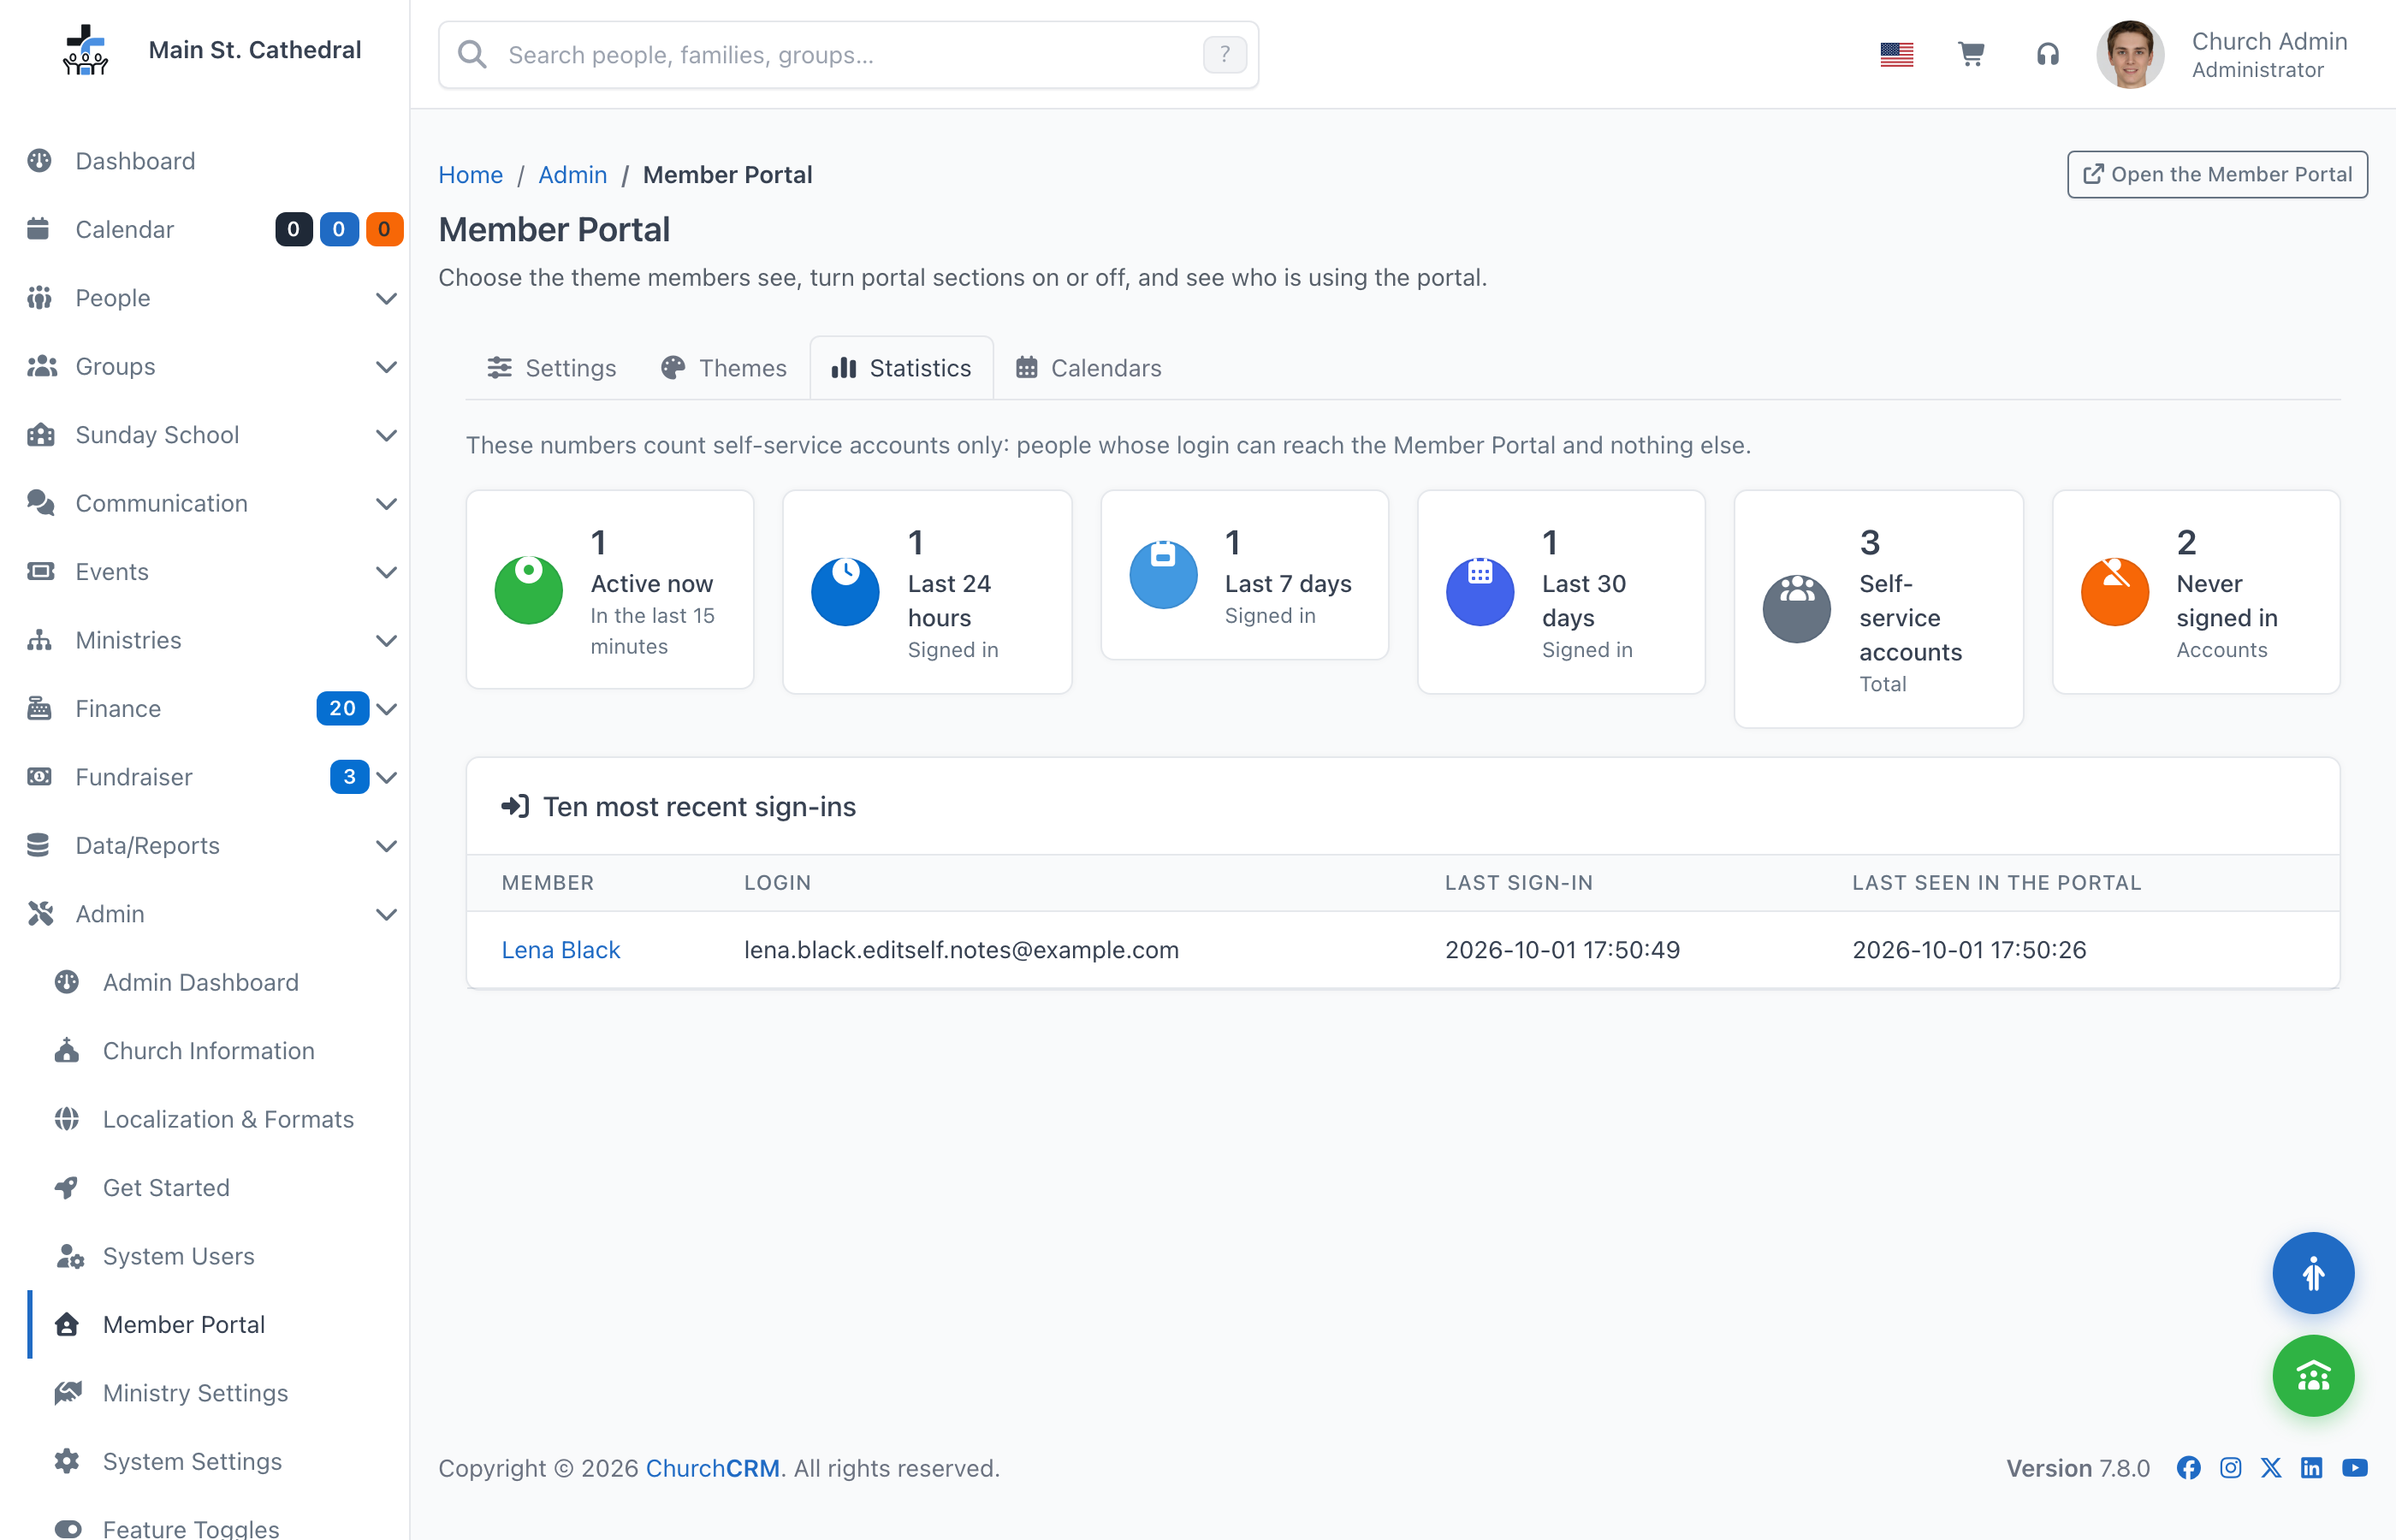Click the Main St. Cathedral logo

tap(85, 50)
